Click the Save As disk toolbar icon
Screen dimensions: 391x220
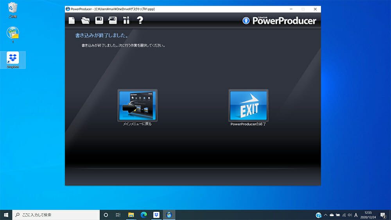tap(113, 20)
